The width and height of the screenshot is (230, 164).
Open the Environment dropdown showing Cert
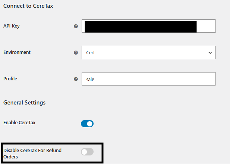[149, 52]
